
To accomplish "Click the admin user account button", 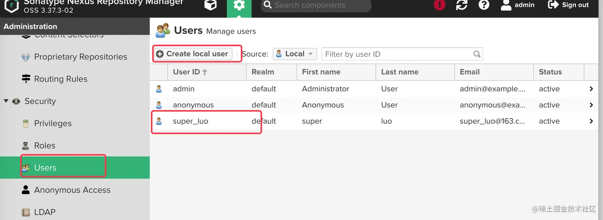I will point(518,5).
